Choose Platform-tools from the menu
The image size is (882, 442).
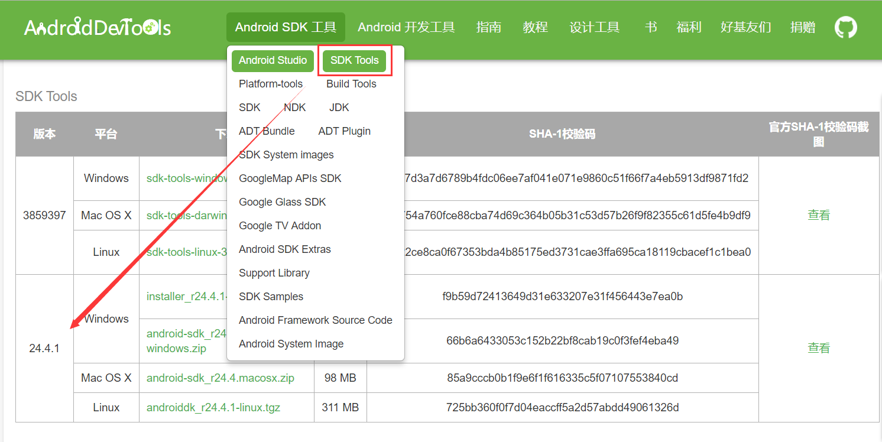point(271,84)
